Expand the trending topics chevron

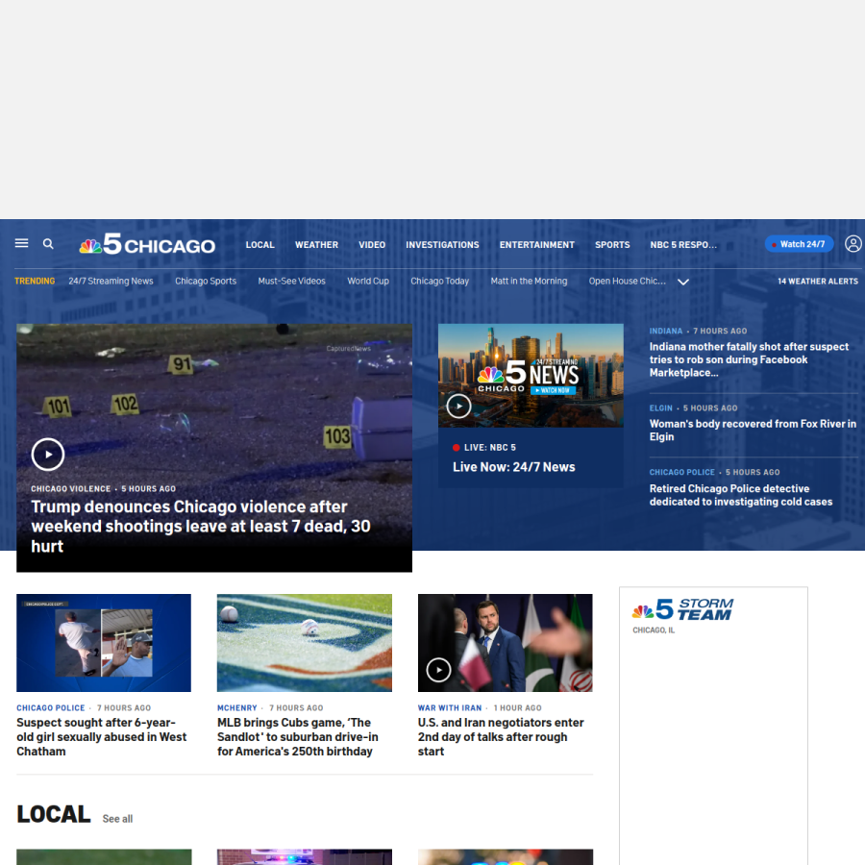coord(683,282)
